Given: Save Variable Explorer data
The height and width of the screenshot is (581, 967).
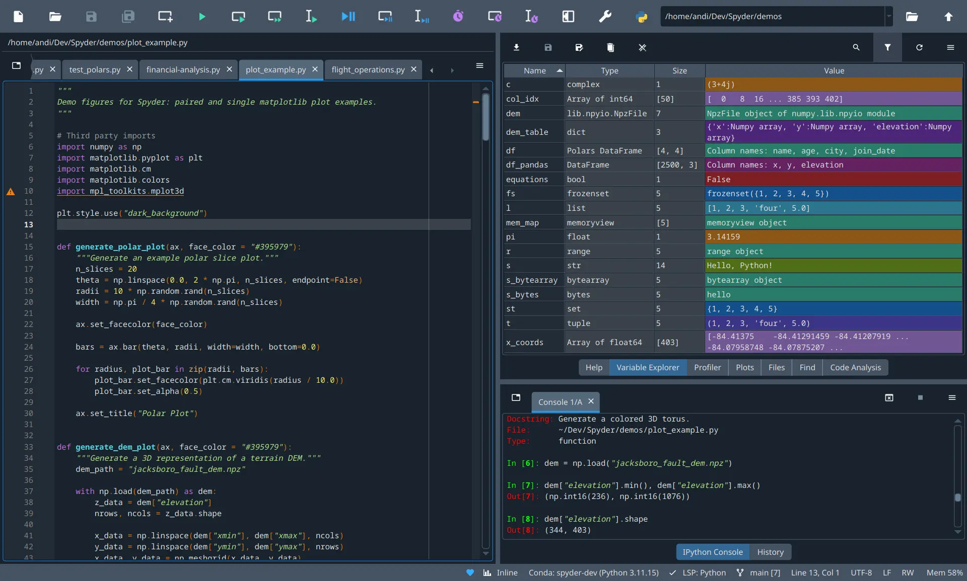Looking at the screenshot, I should (x=548, y=47).
